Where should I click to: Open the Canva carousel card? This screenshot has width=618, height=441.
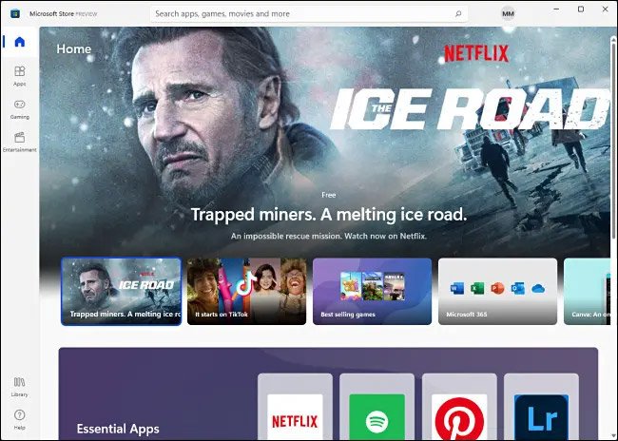pyautogui.click(x=589, y=291)
